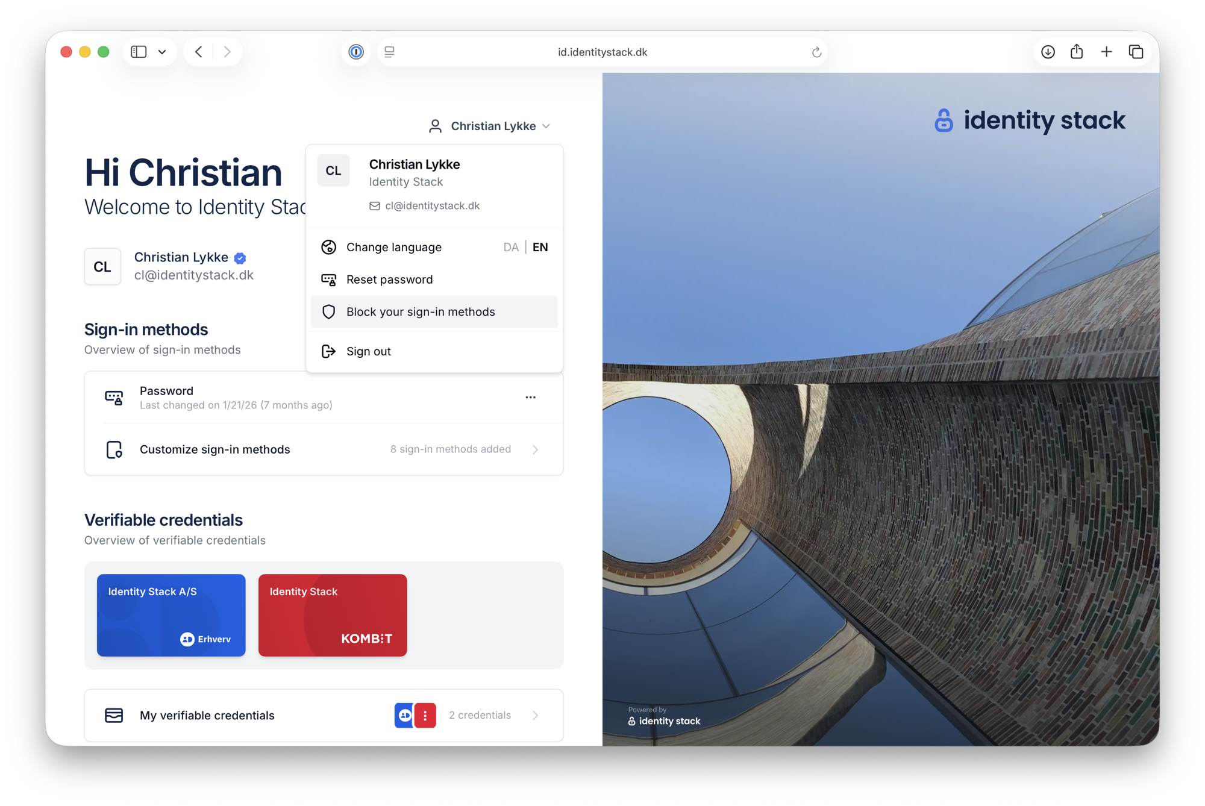Viewport: 1205px width, 806px height.
Task: Open Customize sign-in methods
Action: pyautogui.click(x=324, y=449)
